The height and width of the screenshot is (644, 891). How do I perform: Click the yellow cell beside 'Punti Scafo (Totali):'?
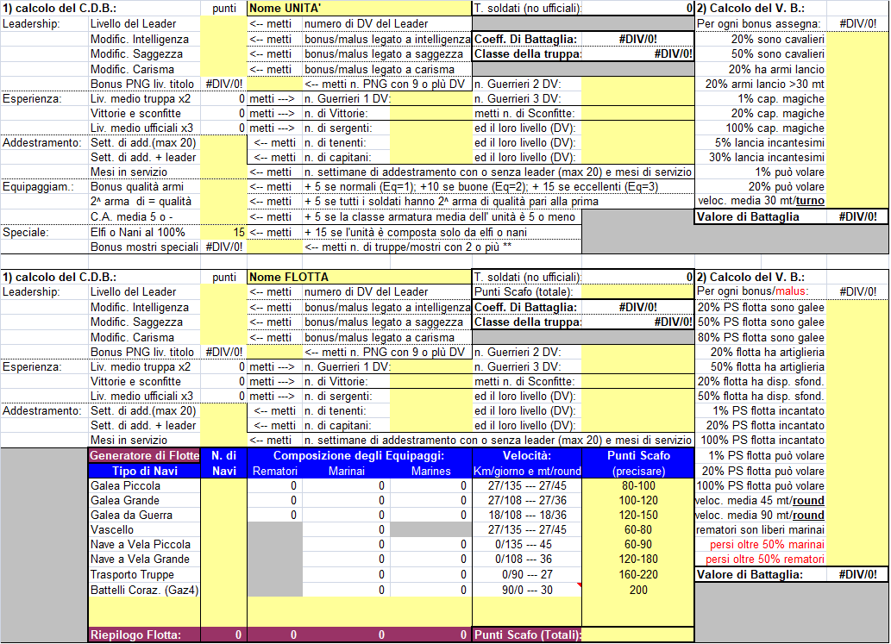click(638, 635)
